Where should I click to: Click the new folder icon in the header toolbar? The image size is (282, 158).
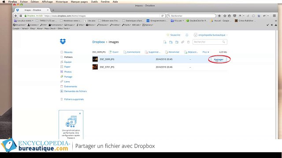pyautogui.click(x=171, y=42)
